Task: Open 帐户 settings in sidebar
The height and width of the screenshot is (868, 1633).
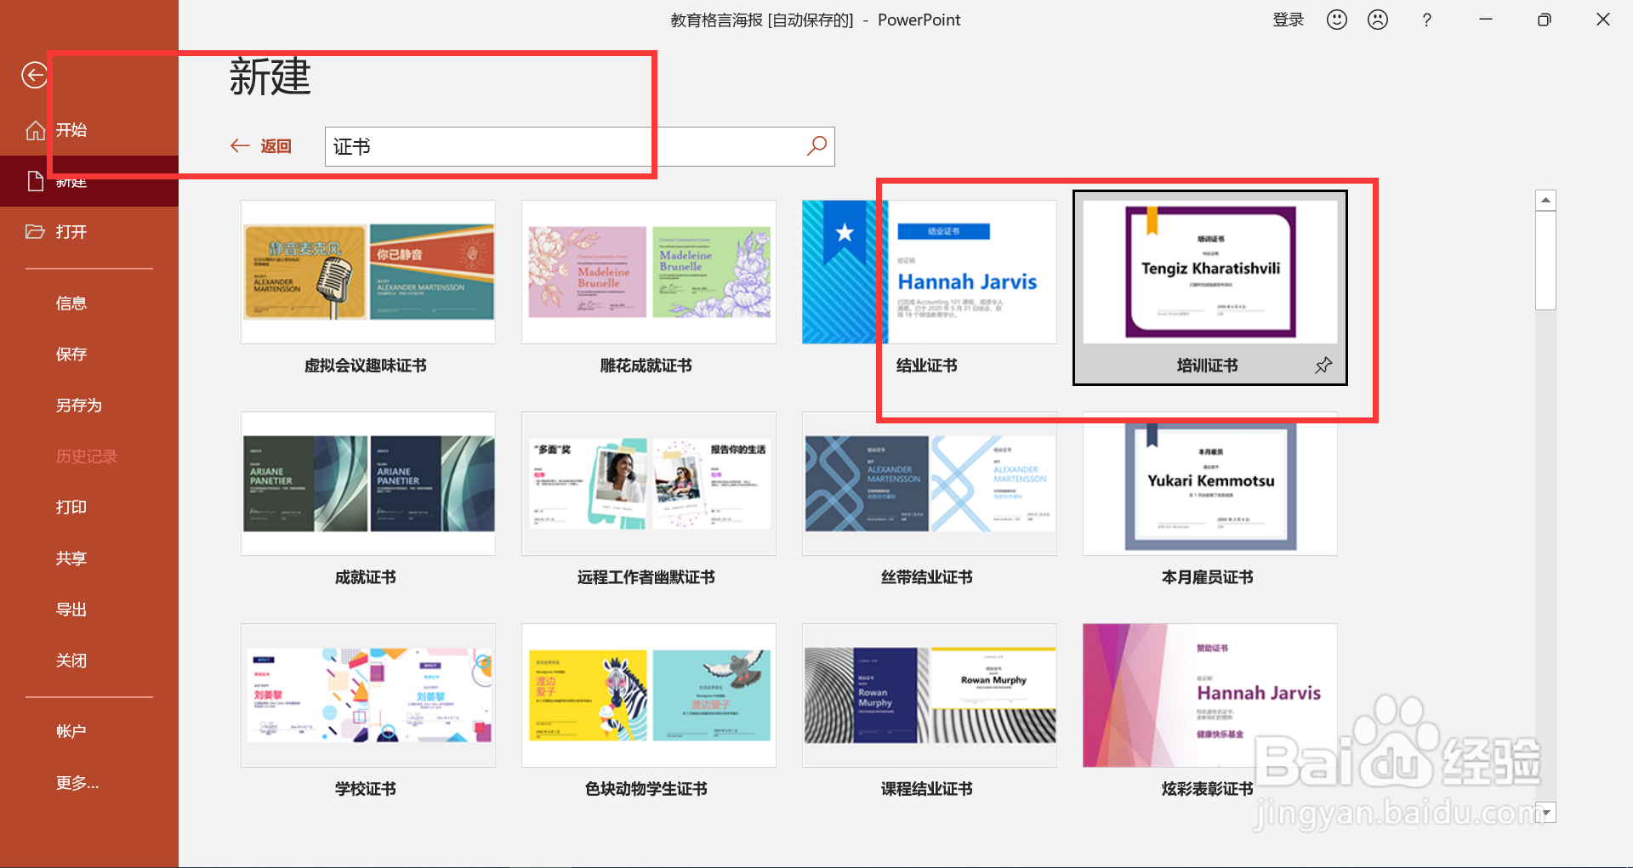Action: coord(71,731)
